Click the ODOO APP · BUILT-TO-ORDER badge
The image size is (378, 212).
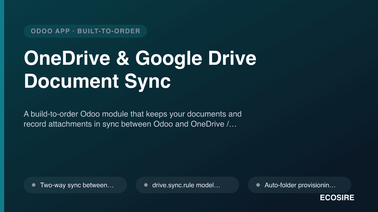click(85, 31)
